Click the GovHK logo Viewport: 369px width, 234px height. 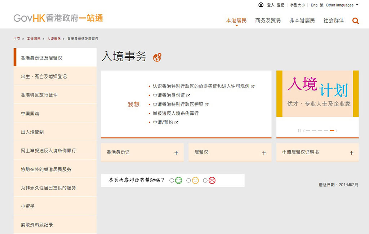tap(58, 18)
